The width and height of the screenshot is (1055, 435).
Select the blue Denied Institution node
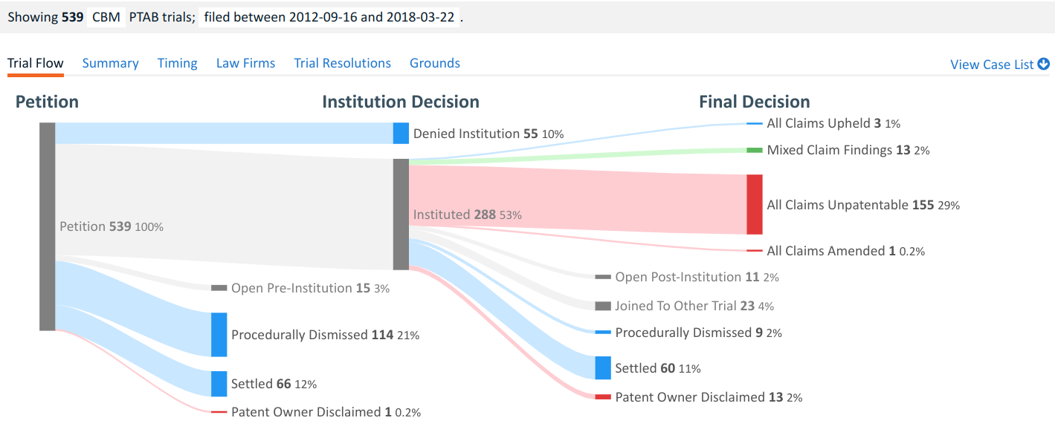(x=401, y=134)
